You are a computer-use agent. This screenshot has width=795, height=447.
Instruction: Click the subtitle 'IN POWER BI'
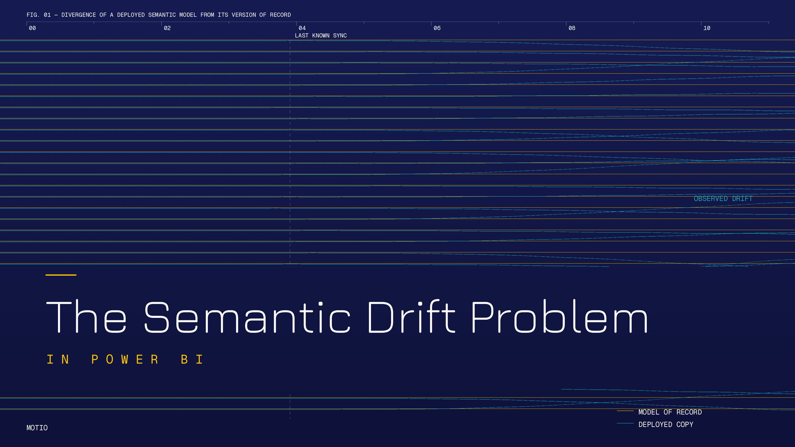(125, 359)
